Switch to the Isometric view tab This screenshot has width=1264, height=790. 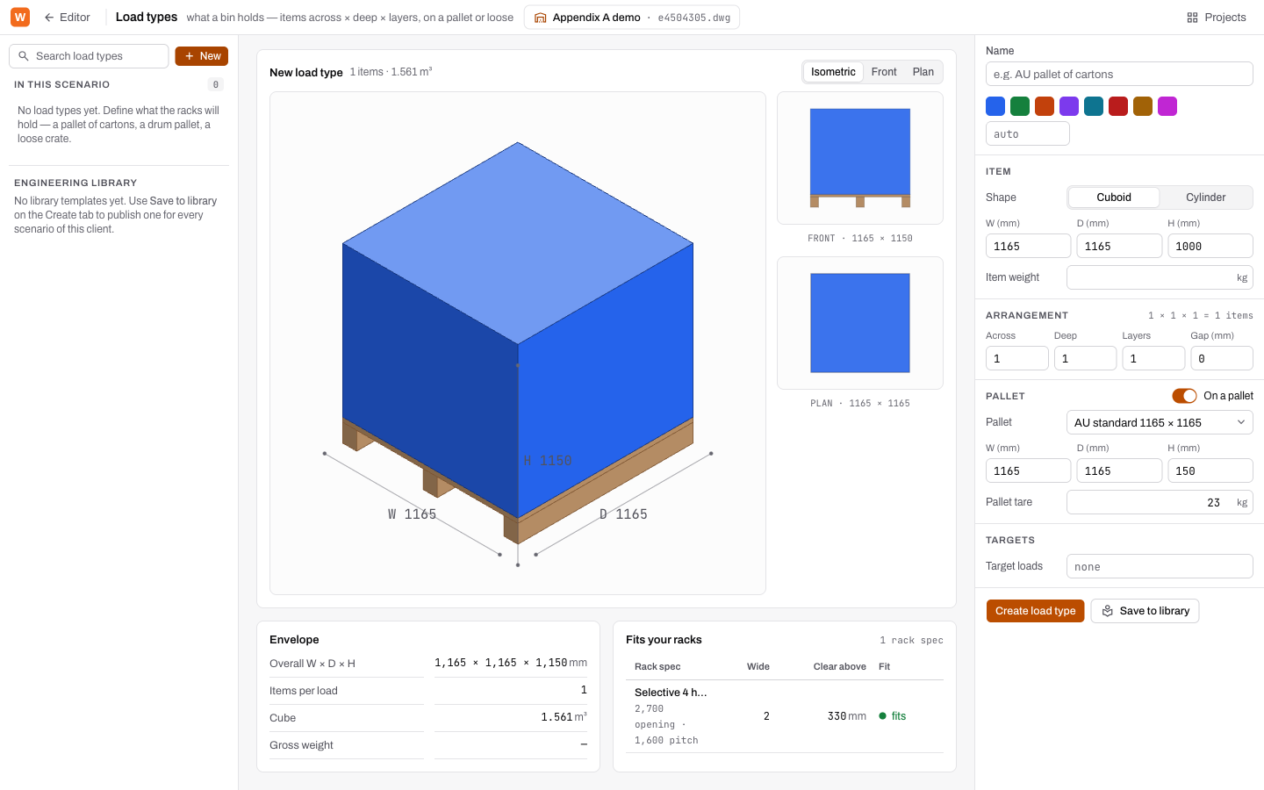click(x=833, y=72)
